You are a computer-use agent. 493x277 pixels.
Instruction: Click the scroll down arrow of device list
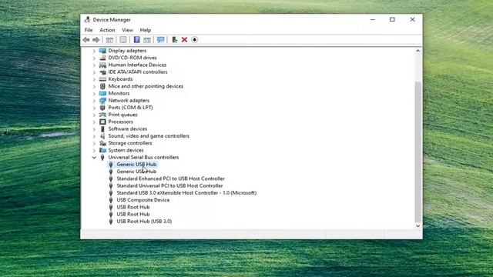[418, 225]
